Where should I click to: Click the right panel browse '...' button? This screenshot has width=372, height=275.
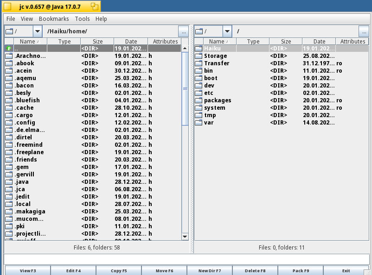(x=364, y=31)
